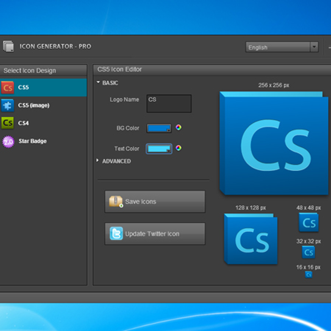Click the language dropdown arrow
The width and height of the screenshot is (331, 331).
(314, 47)
